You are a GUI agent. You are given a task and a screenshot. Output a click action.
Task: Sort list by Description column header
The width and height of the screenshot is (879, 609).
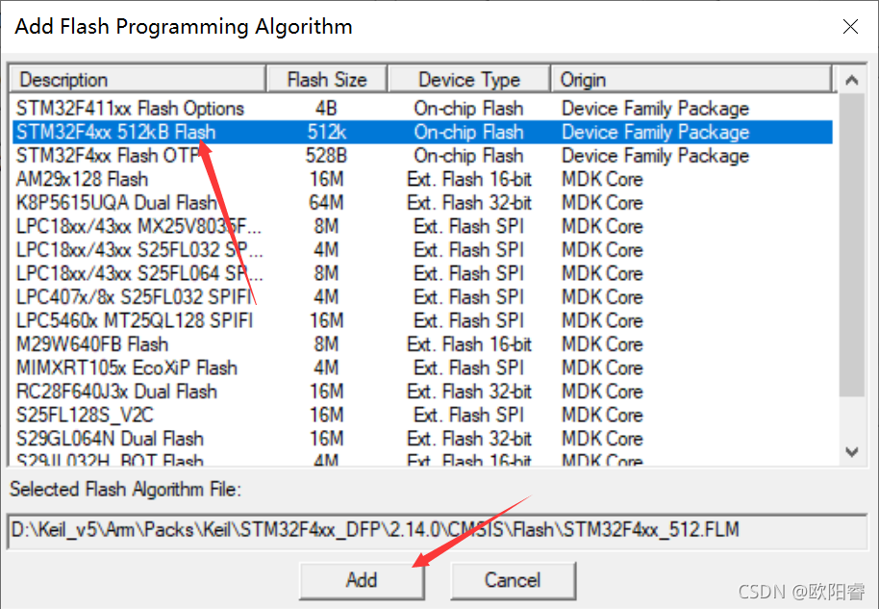click(x=138, y=80)
